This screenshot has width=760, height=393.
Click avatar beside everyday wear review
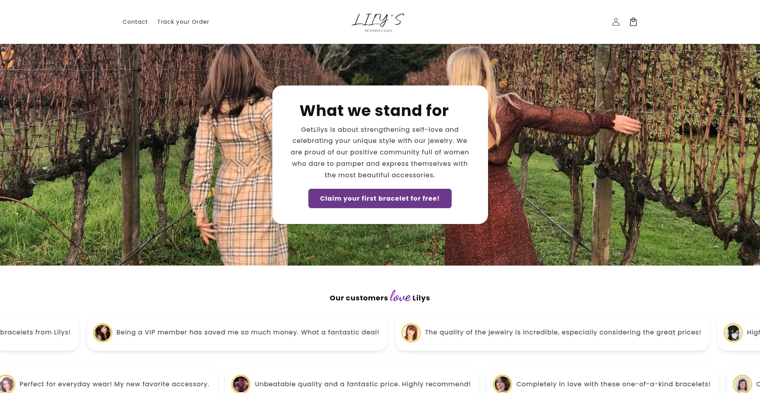tap(7, 384)
